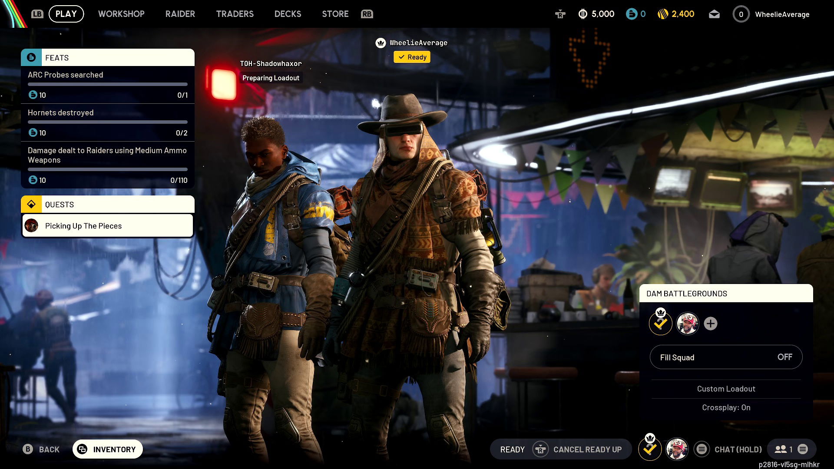Toggle Crossplay off
834x469 pixels.
[726, 407]
